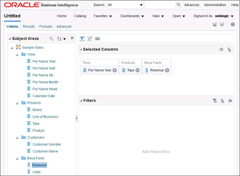Toggle the eye icon in Selected Columns header
240x176 pixels.
[x=221, y=49]
